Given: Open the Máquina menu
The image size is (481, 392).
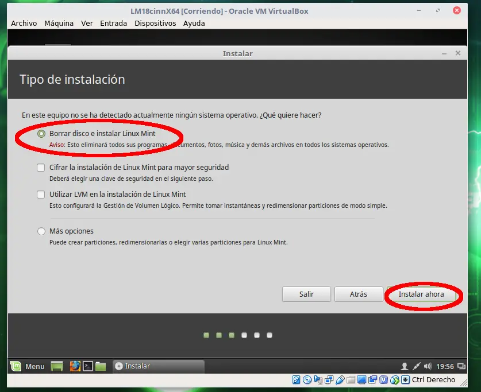Looking at the screenshot, I should (x=59, y=24).
